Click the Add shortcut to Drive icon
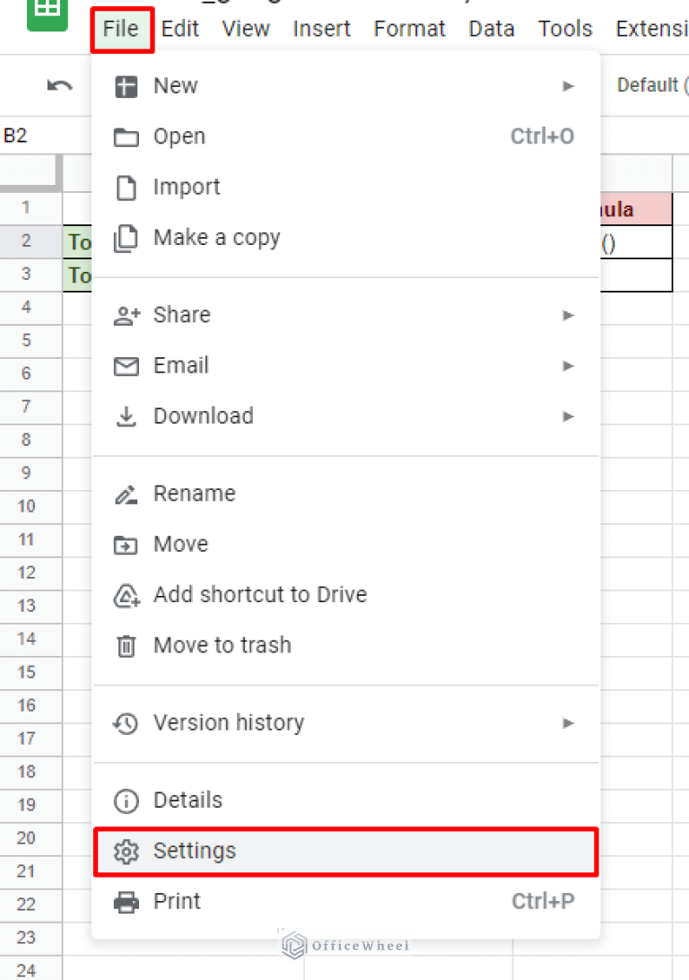 coord(126,595)
